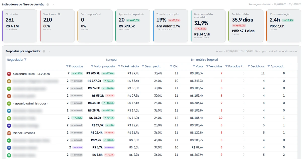Select the Vencidas na fila card
302x159 pixels.
(x=57, y=26)
